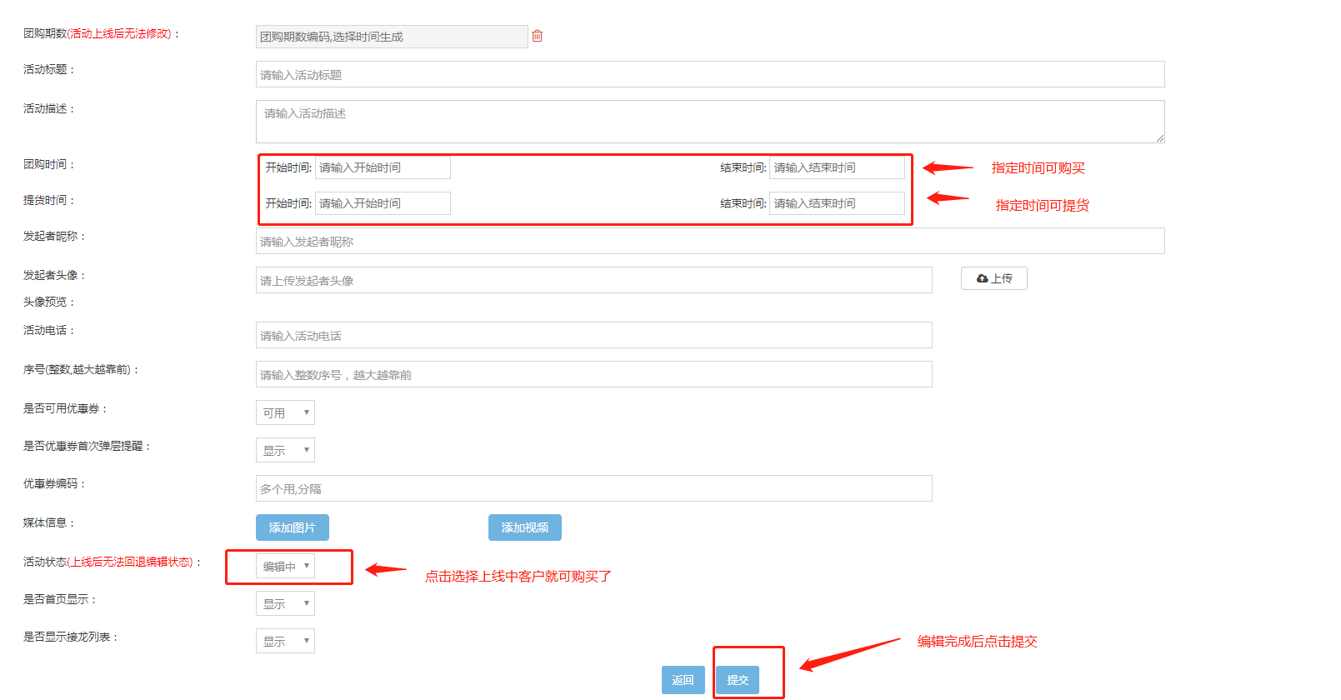The width and height of the screenshot is (1341, 700).
Task: Open the 活动状态 编辑中 dropdown
Action: (x=285, y=566)
